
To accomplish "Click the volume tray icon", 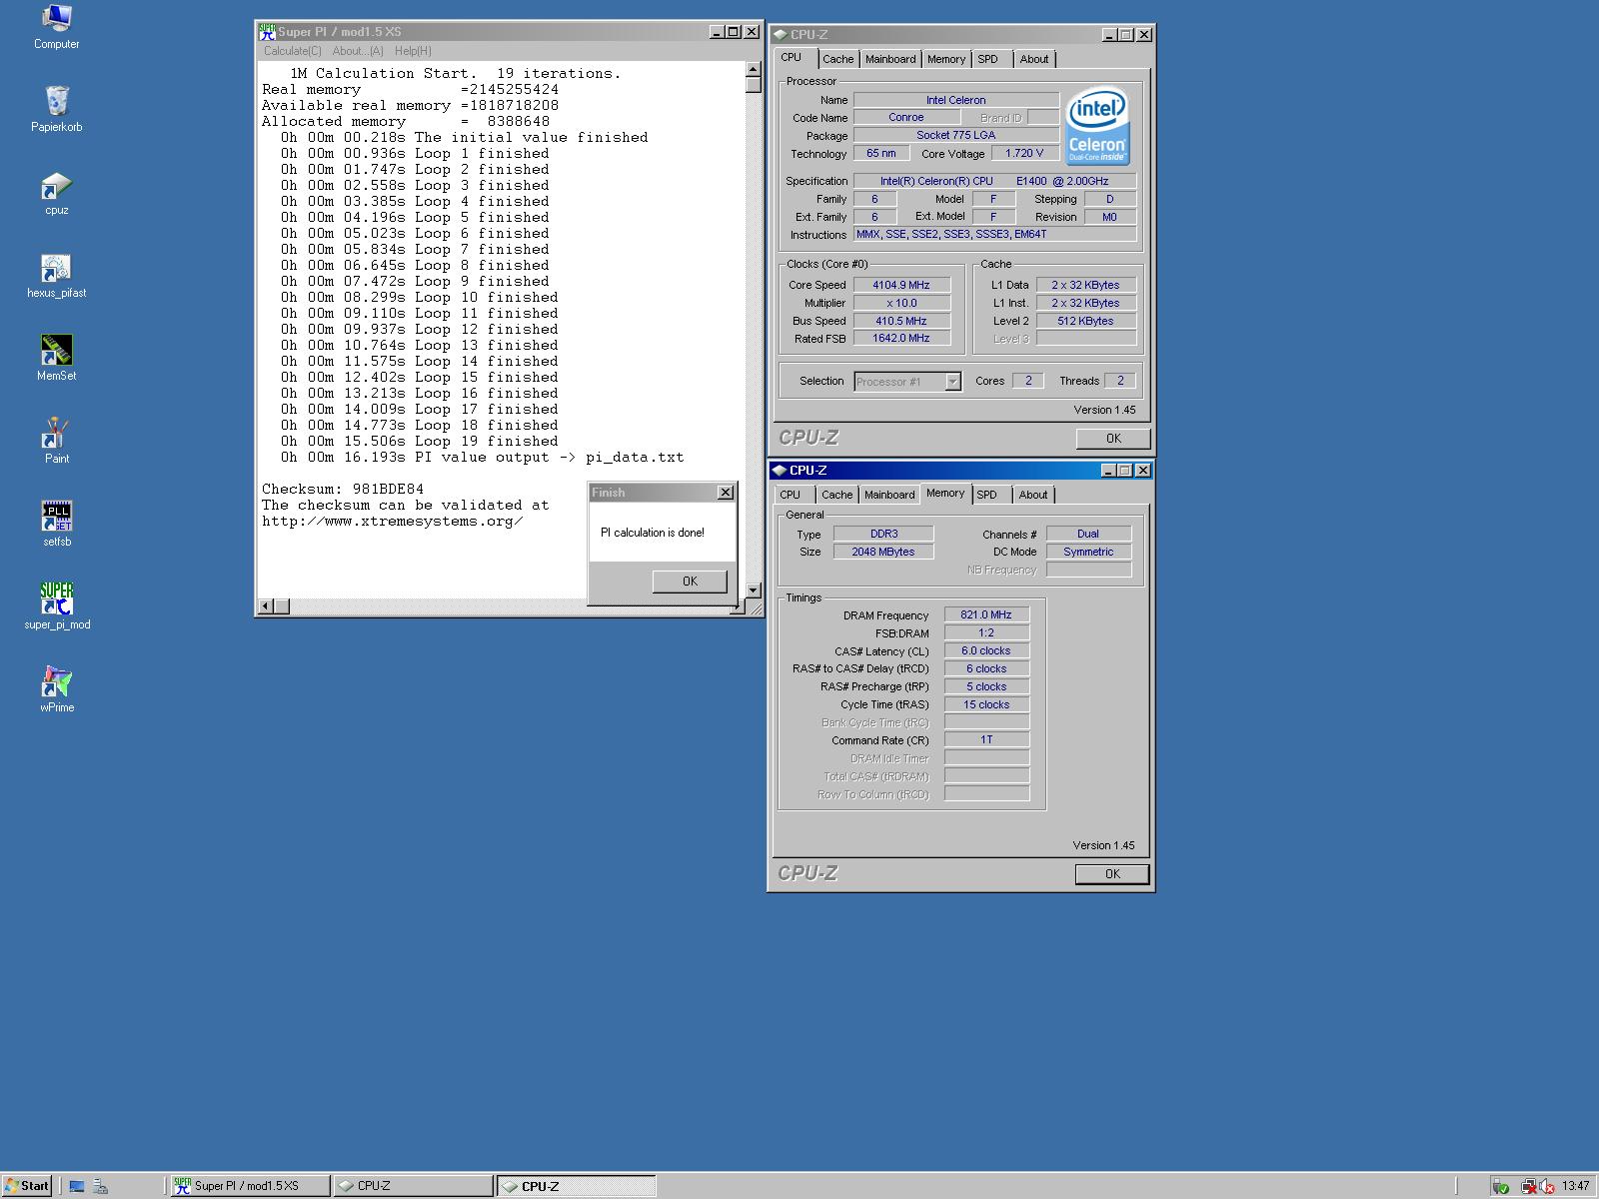I will click(x=1547, y=1186).
